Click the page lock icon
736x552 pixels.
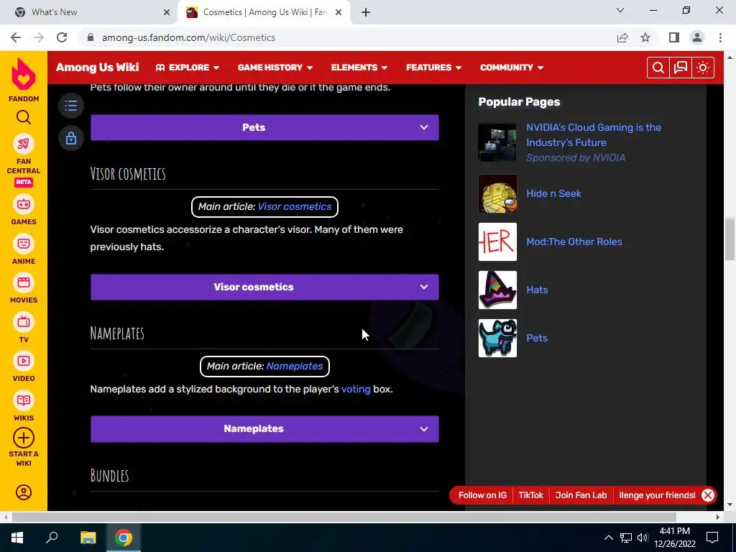click(x=71, y=138)
